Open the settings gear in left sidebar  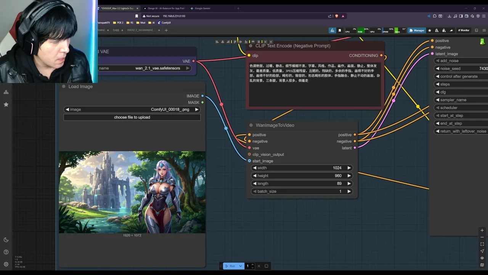[6, 264]
